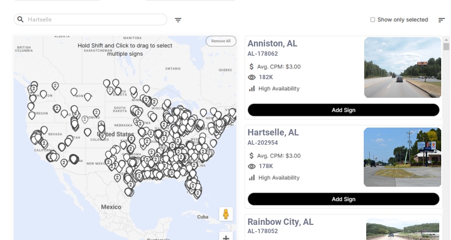Click Add Sign for Anniston, AL
The height and width of the screenshot is (240, 451).
click(x=344, y=110)
